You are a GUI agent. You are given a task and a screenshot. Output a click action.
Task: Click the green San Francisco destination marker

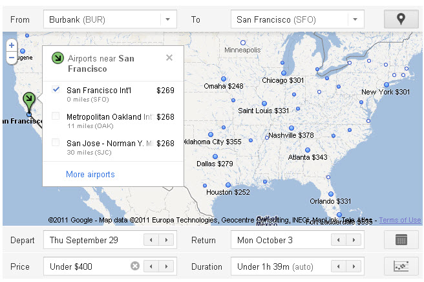[x=29, y=101]
